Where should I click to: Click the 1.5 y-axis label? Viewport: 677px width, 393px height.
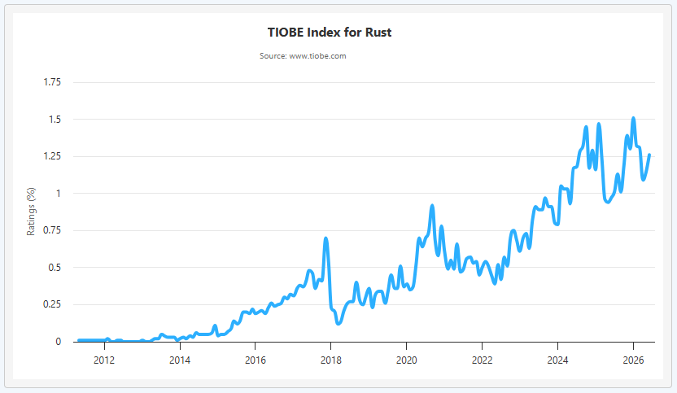click(55, 119)
